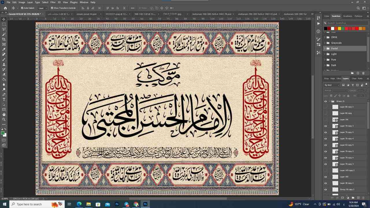Collapse the Group 21 layer group

pyautogui.click(x=330, y=101)
